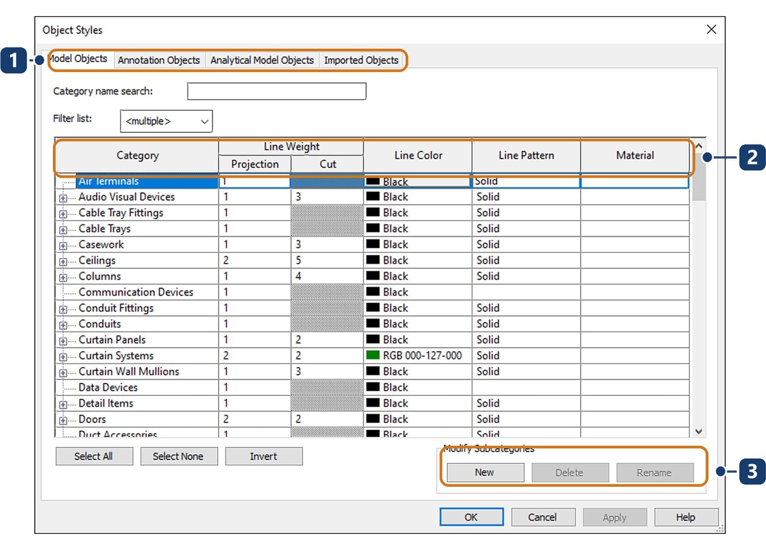Screen dimensions: 766x550
Task: Expand the Curtain Systems category
Action: [63, 357]
